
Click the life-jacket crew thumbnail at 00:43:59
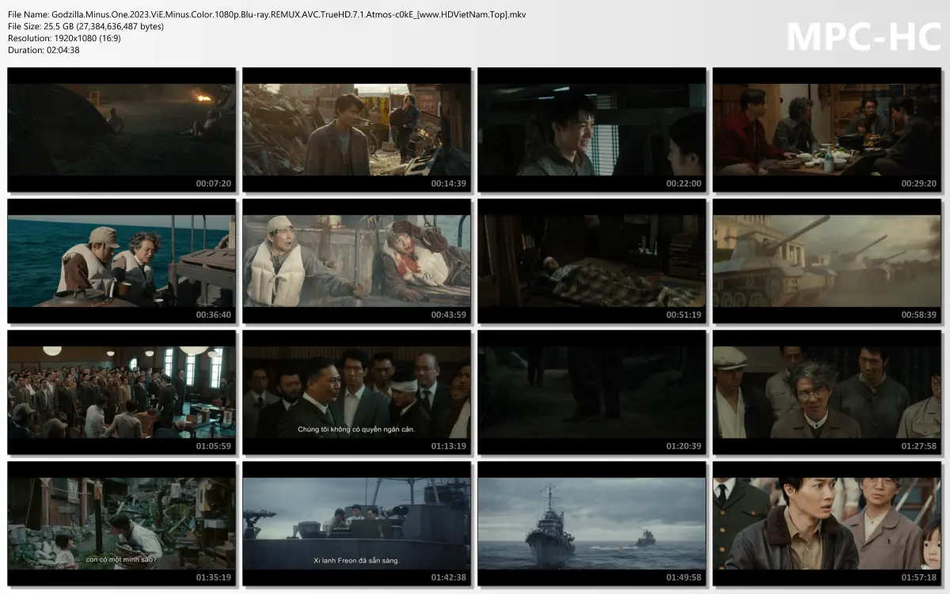357,261
